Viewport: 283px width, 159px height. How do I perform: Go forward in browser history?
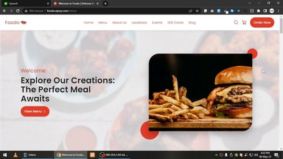click(x=11, y=11)
